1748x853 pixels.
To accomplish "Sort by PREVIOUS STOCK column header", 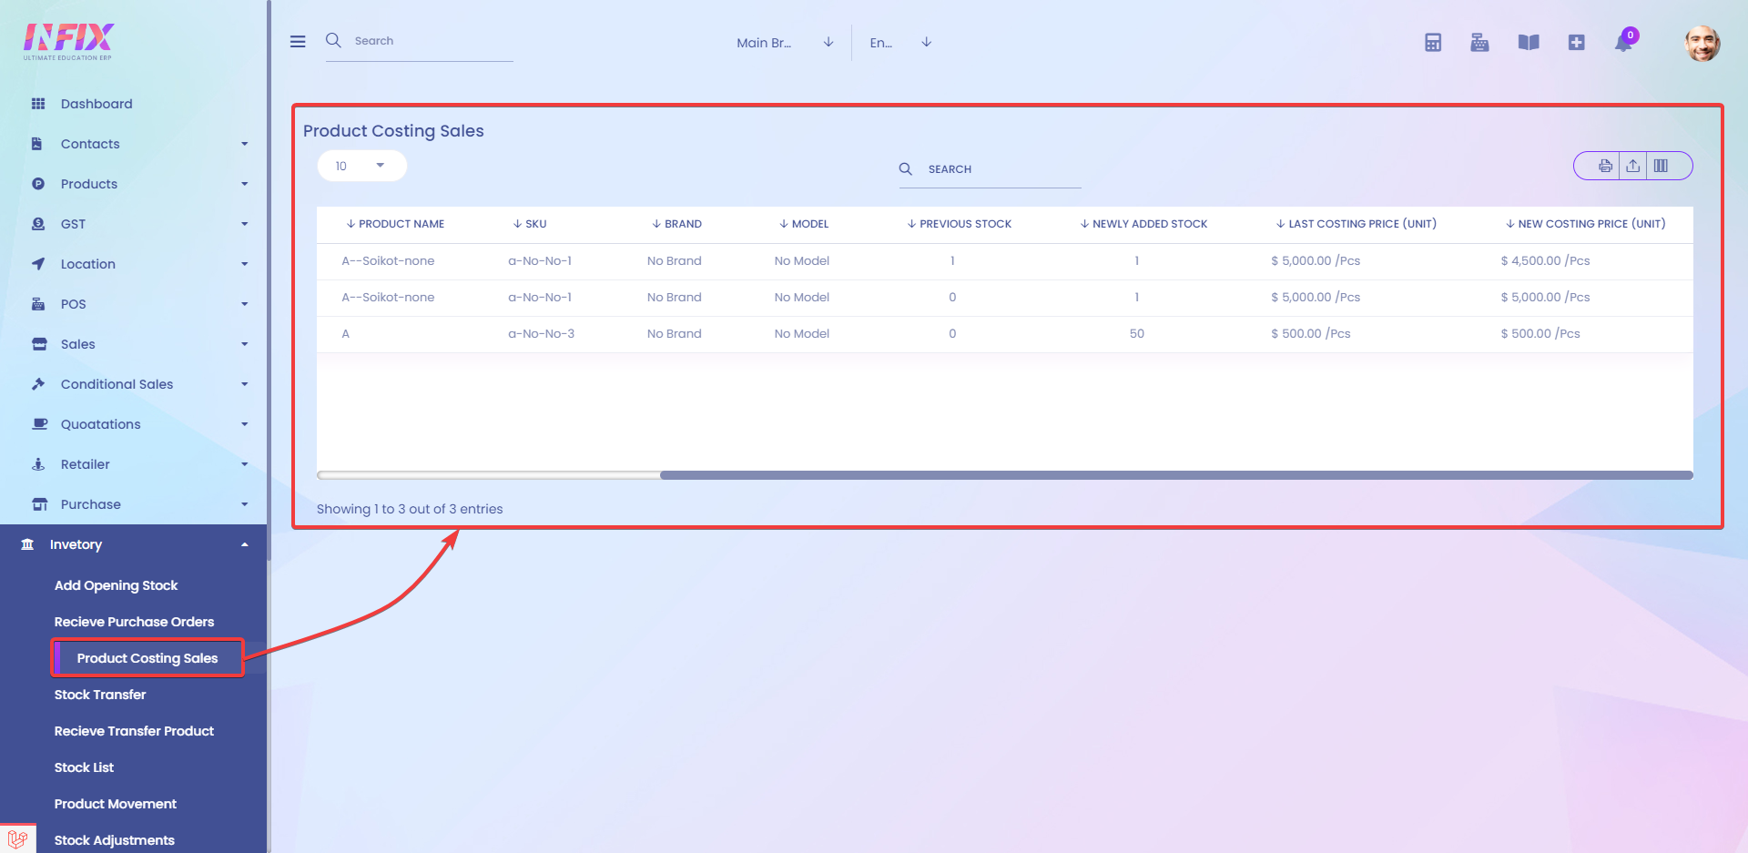I will coord(960,224).
